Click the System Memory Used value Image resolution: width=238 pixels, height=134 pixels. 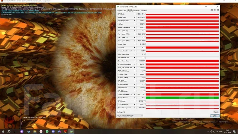coord(141,108)
